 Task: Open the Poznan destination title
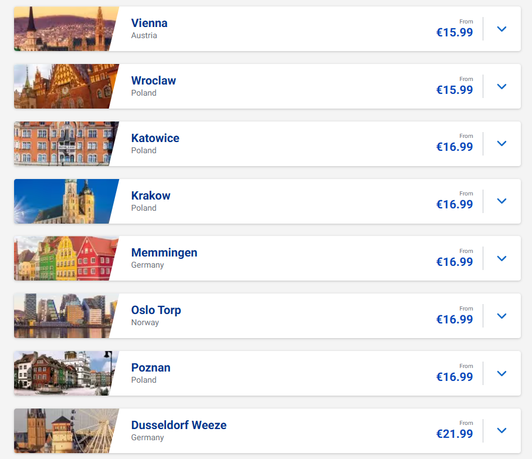pos(151,367)
